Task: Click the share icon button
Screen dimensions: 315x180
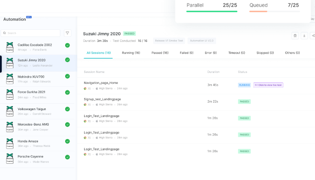Action: 313,36
